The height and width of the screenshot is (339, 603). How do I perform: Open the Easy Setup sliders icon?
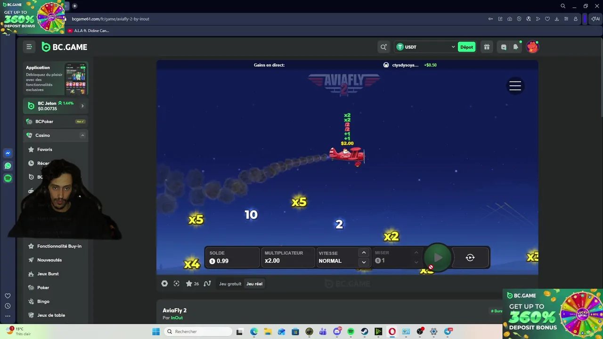[x=566, y=19]
